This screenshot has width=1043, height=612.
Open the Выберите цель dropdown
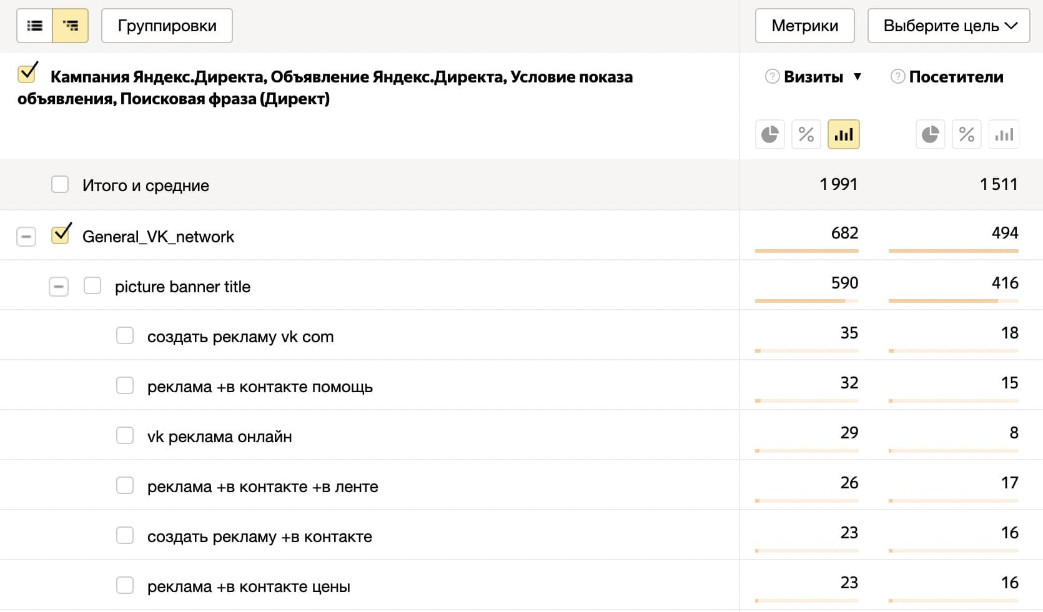[x=949, y=26]
